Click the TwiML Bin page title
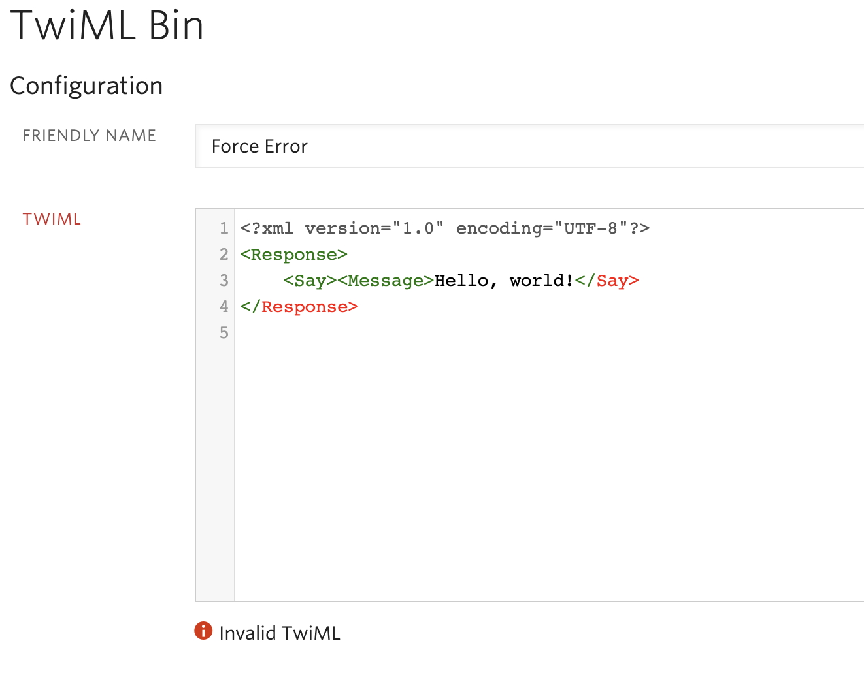This screenshot has width=864, height=675. click(x=107, y=25)
